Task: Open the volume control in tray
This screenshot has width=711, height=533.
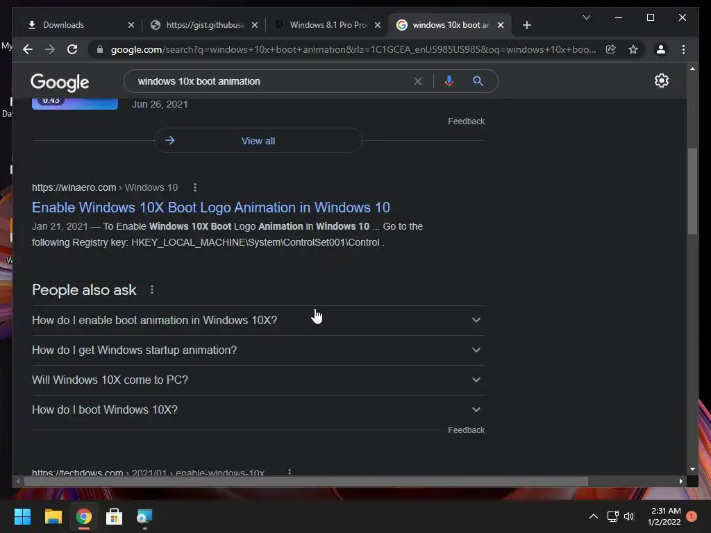Action: click(629, 516)
